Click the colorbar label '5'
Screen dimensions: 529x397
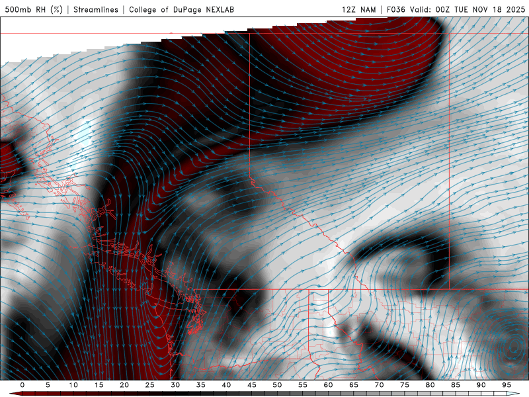[x=48, y=385]
